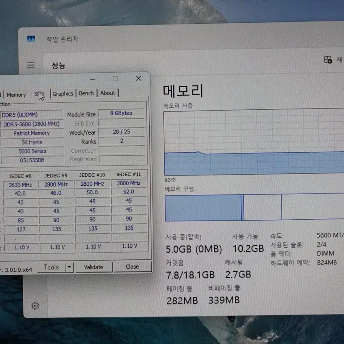Maximize the CPU-Z window

point(115,79)
